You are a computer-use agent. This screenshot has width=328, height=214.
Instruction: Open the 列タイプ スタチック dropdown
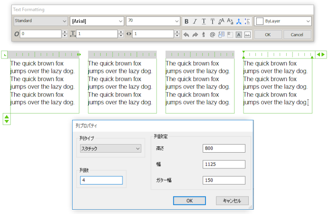pyautogui.click(x=111, y=148)
